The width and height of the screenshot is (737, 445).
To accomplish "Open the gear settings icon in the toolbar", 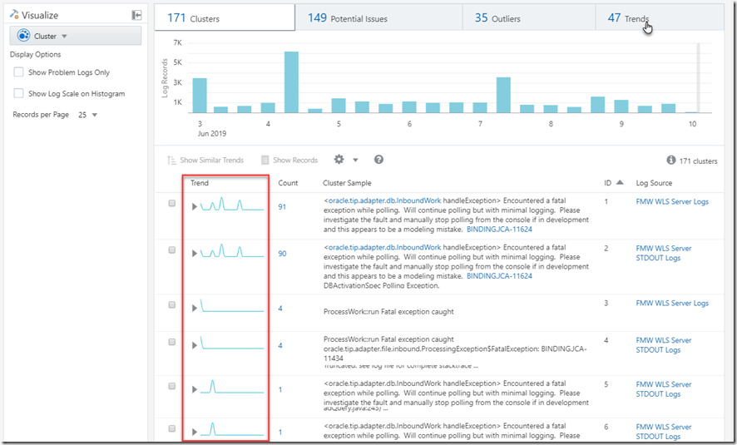I will pyautogui.click(x=339, y=160).
